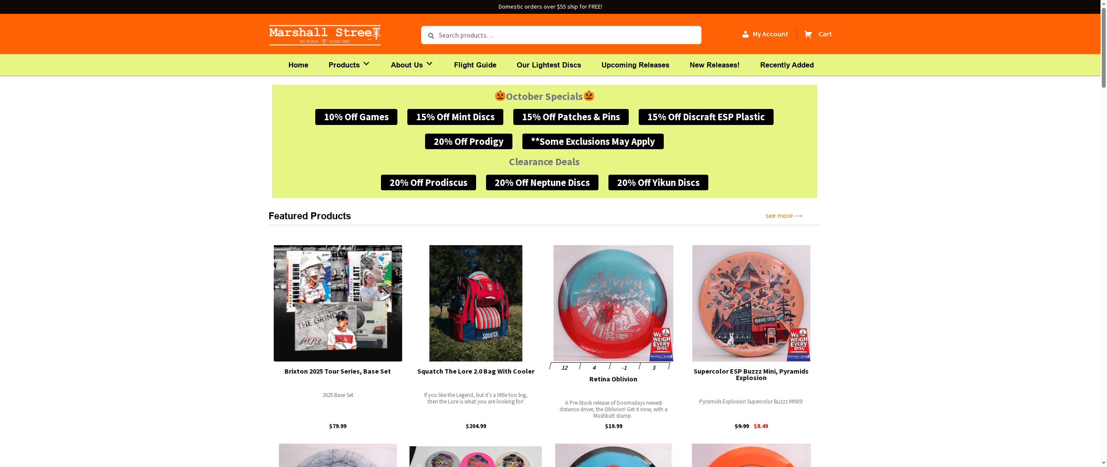
Task: Expand the About Us dropdown chevron
Action: pos(429,64)
